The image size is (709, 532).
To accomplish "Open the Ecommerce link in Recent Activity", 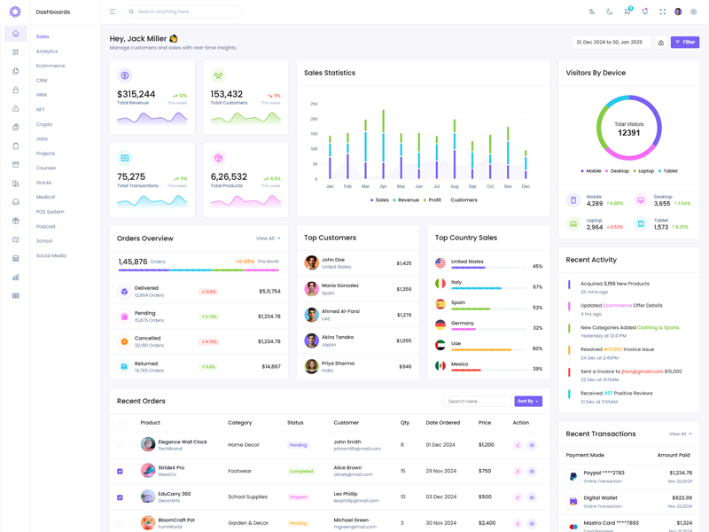I will 617,305.
